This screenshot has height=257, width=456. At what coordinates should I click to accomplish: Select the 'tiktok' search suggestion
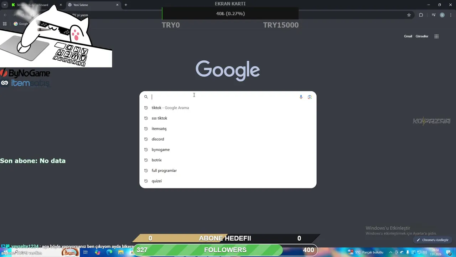point(228,108)
